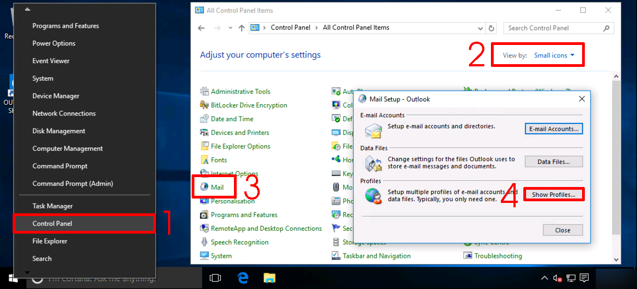Screen dimensions: 637x289
Task: Click the Control Panel scrollbar up arrow
Action: (616, 76)
